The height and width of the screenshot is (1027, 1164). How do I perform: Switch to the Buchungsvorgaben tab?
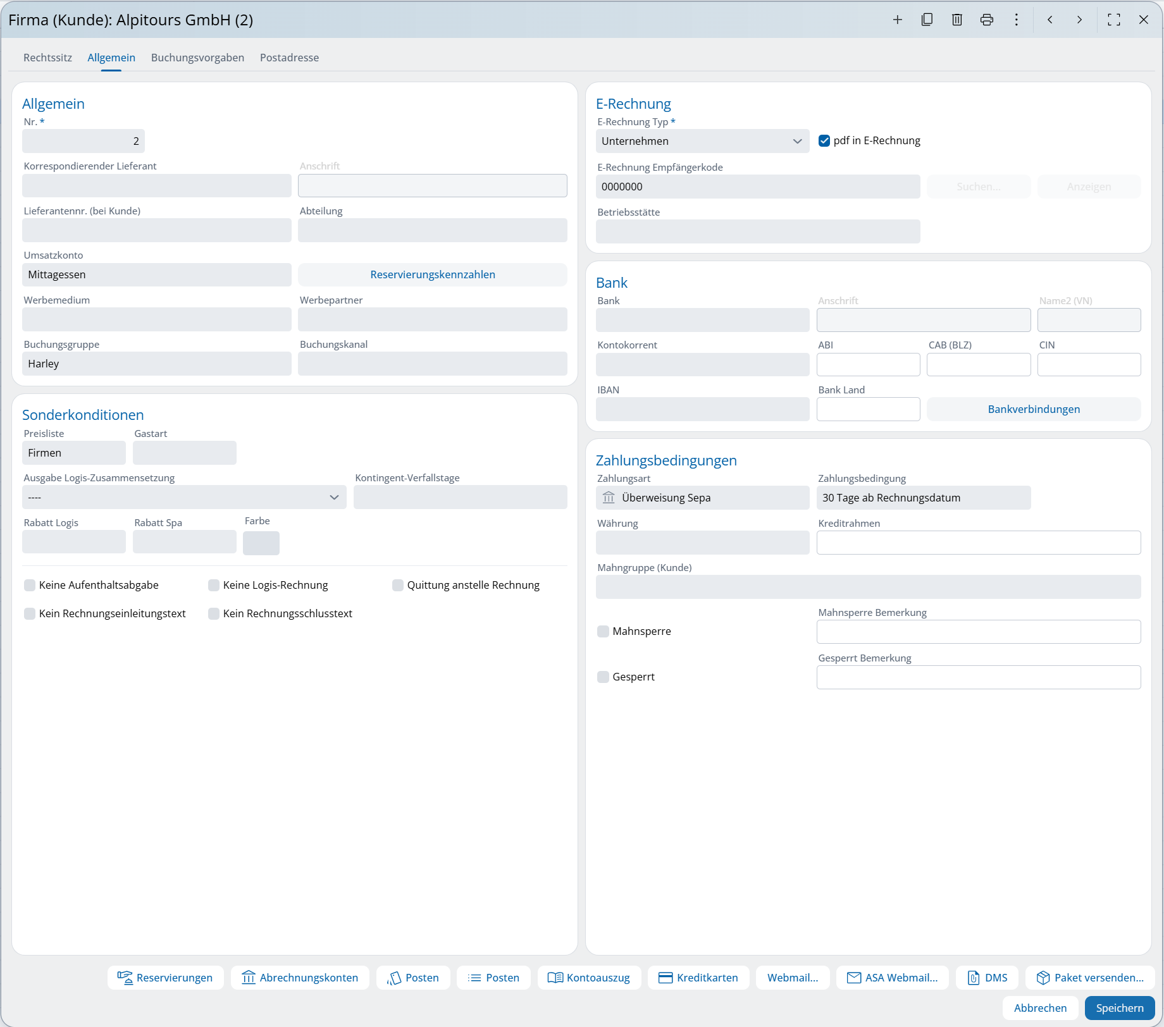tap(197, 58)
